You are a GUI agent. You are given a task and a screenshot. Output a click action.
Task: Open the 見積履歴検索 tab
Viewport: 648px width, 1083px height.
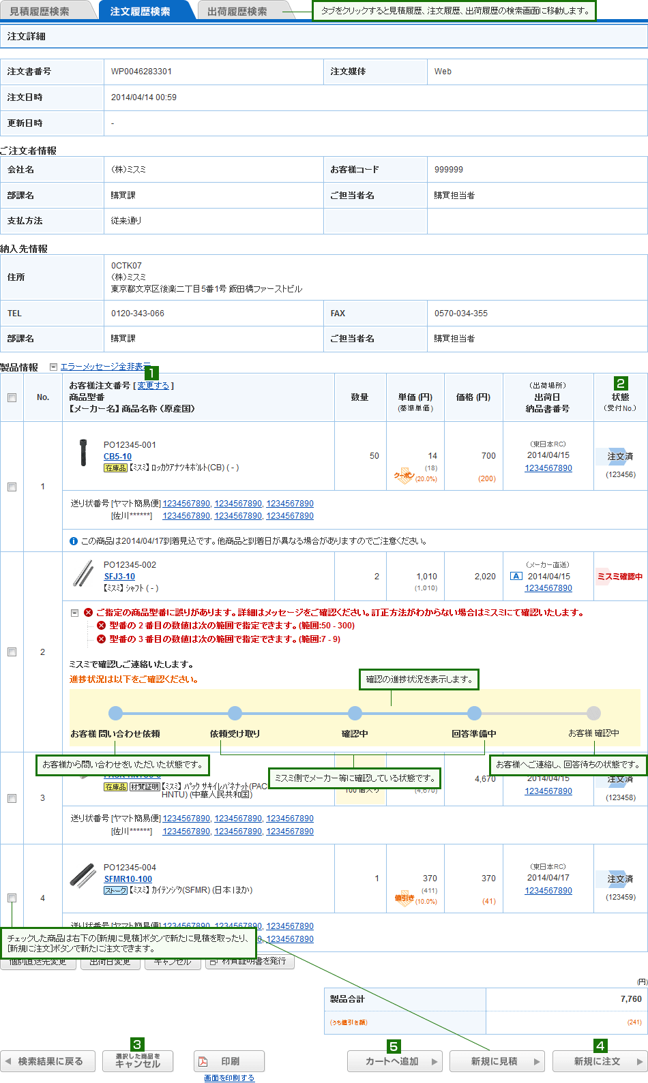pyautogui.click(x=41, y=11)
